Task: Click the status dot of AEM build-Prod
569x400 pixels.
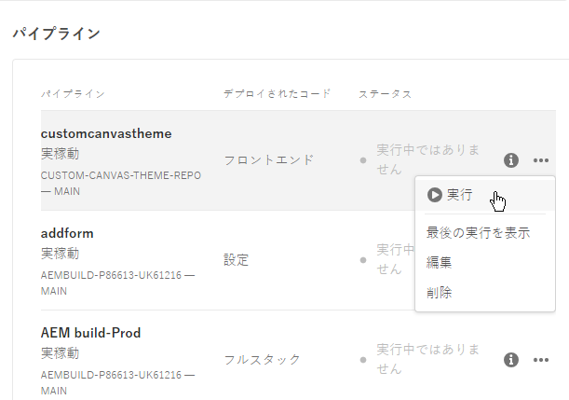Action: (363, 360)
